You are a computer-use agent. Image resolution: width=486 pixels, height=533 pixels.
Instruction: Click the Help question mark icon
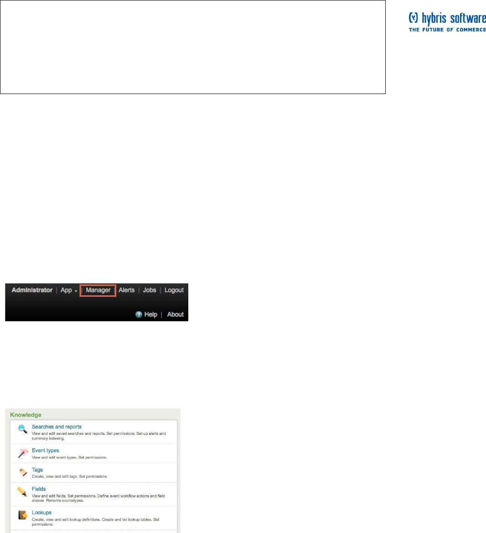point(139,314)
